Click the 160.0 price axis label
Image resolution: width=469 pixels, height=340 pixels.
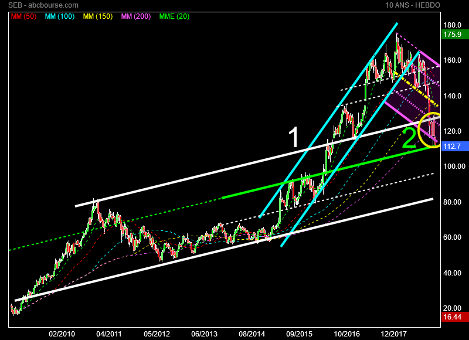[x=452, y=60]
